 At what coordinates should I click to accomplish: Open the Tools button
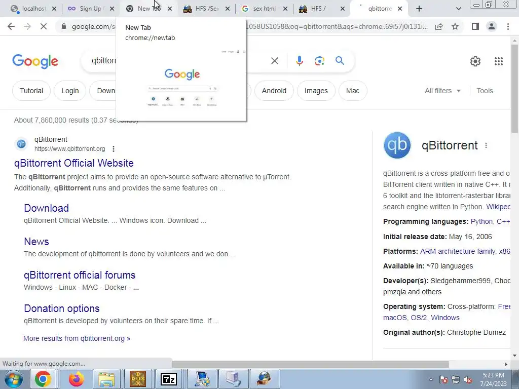[x=485, y=91]
